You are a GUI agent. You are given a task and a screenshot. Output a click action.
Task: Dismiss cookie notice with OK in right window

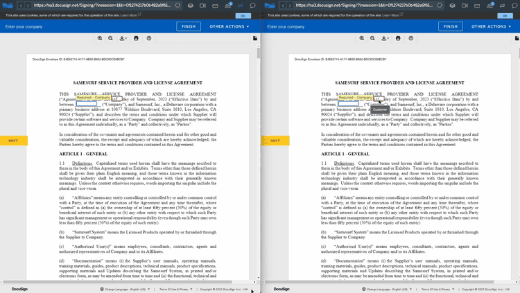tap(505, 15)
